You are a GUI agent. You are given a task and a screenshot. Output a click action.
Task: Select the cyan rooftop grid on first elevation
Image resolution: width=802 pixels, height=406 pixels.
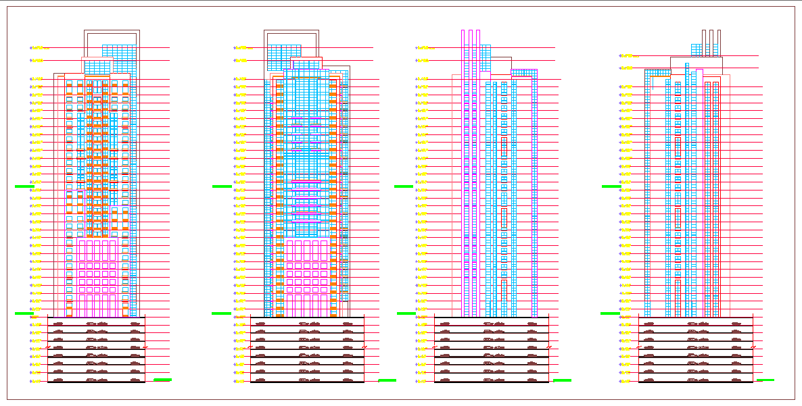click(x=119, y=52)
